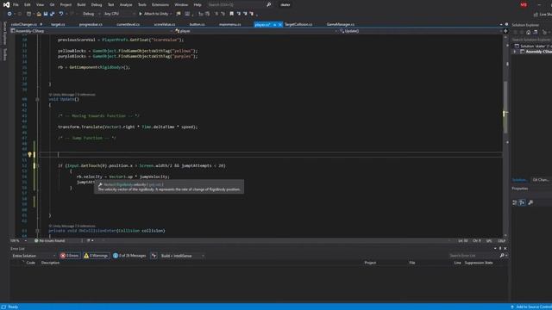Toggle the 0 Errors filter button

[70, 256]
